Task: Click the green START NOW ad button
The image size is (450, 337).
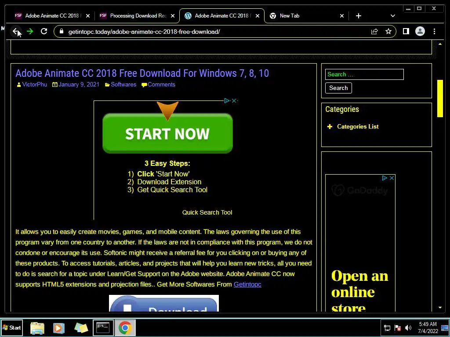Action: point(167,133)
